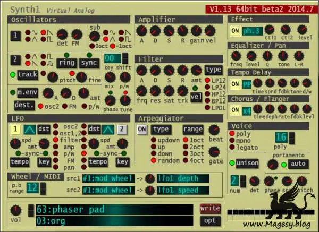Select mono voice mode

tap(232, 140)
